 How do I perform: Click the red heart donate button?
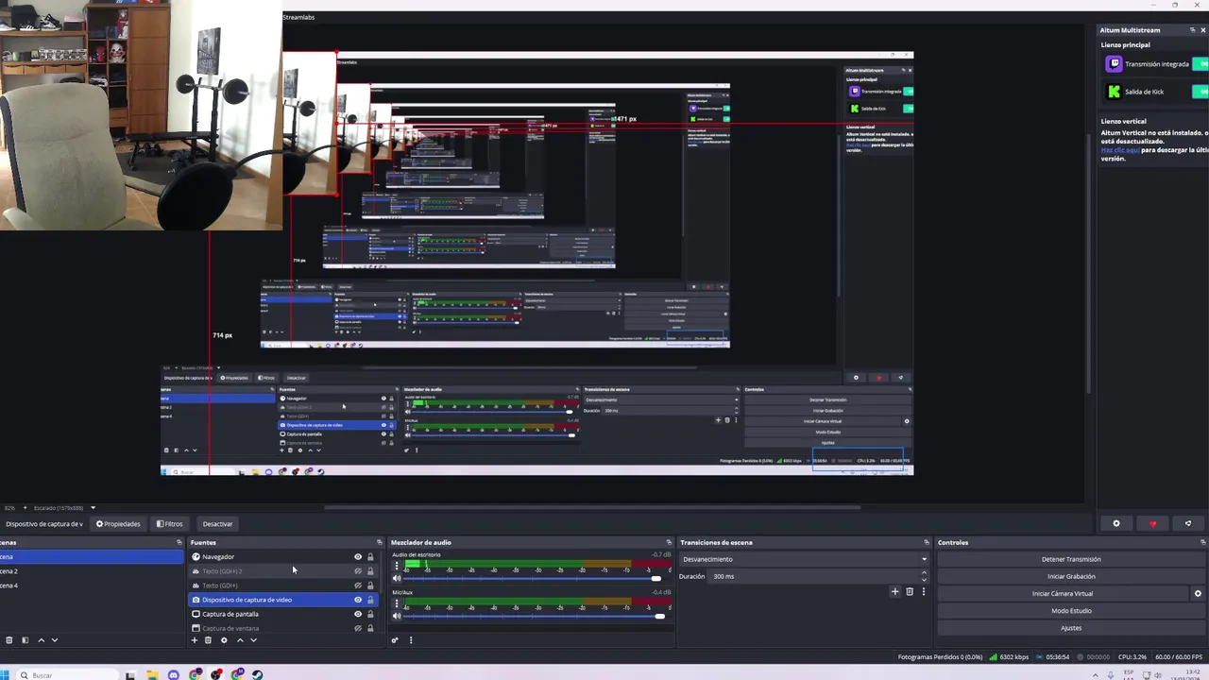coord(1152,523)
